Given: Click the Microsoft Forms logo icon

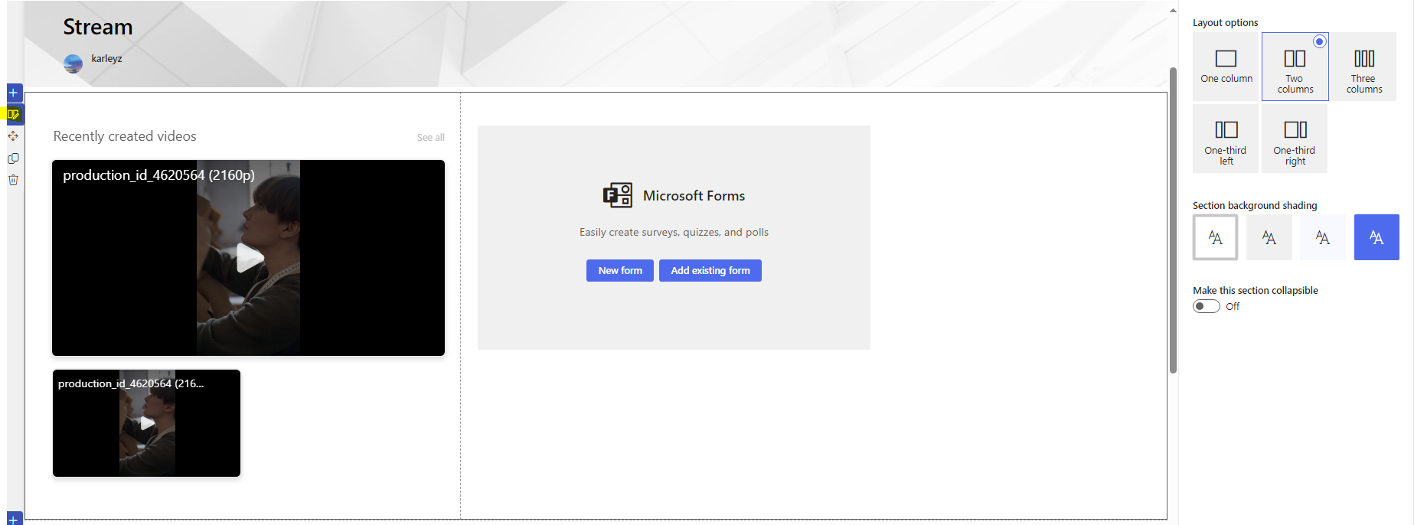Looking at the screenshot, I should pos(618,195).
